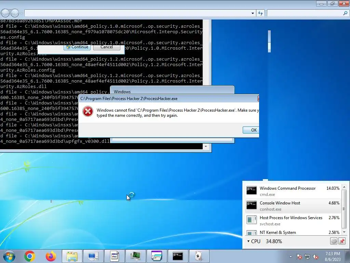Image resolution: width=350 pixels, height=263 pixels.
Task: Click the Explorer back navigation button
Action: point(5,13)
